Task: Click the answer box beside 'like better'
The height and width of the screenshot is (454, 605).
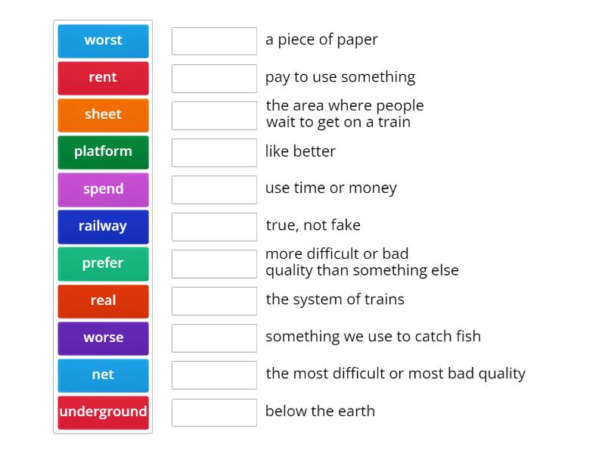Action: coord(214,152)
